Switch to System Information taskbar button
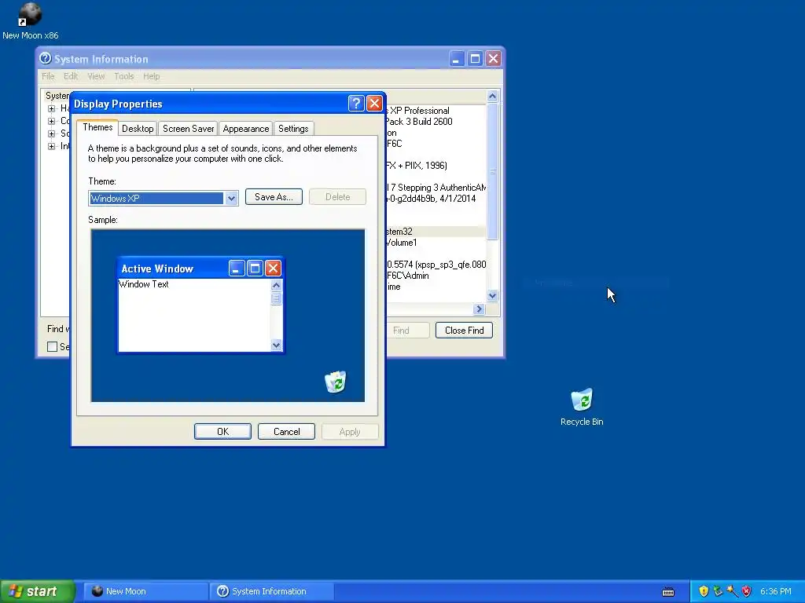The width and height of the screenshot is (805, 603). coord(271,591)
